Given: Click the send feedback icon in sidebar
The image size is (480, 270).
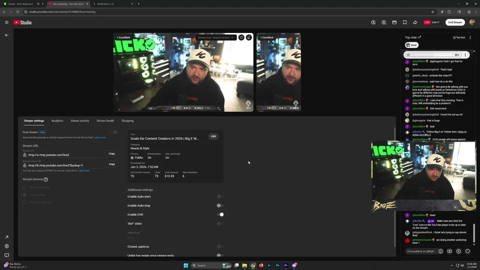Looking at the screenshot, I should [x=6, y=255].
